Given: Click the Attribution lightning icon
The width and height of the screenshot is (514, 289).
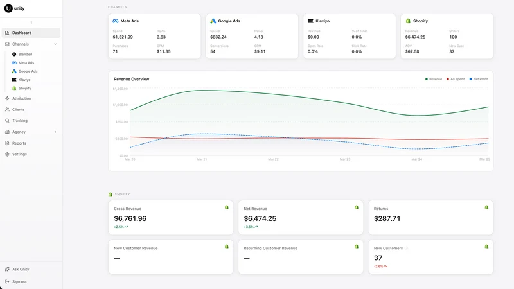Looking at the screenshot, I should 7,98.
